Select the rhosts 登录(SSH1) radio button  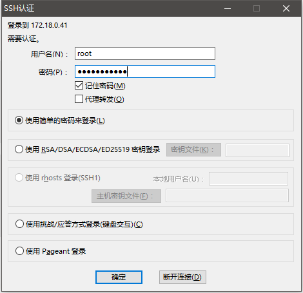pyautogui.click(x=19, y=178)
